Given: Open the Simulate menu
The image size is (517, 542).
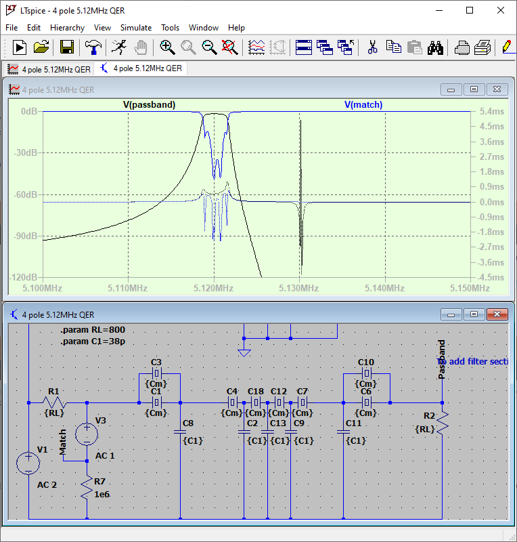Looking at the screenshot, I should (136, 28).
